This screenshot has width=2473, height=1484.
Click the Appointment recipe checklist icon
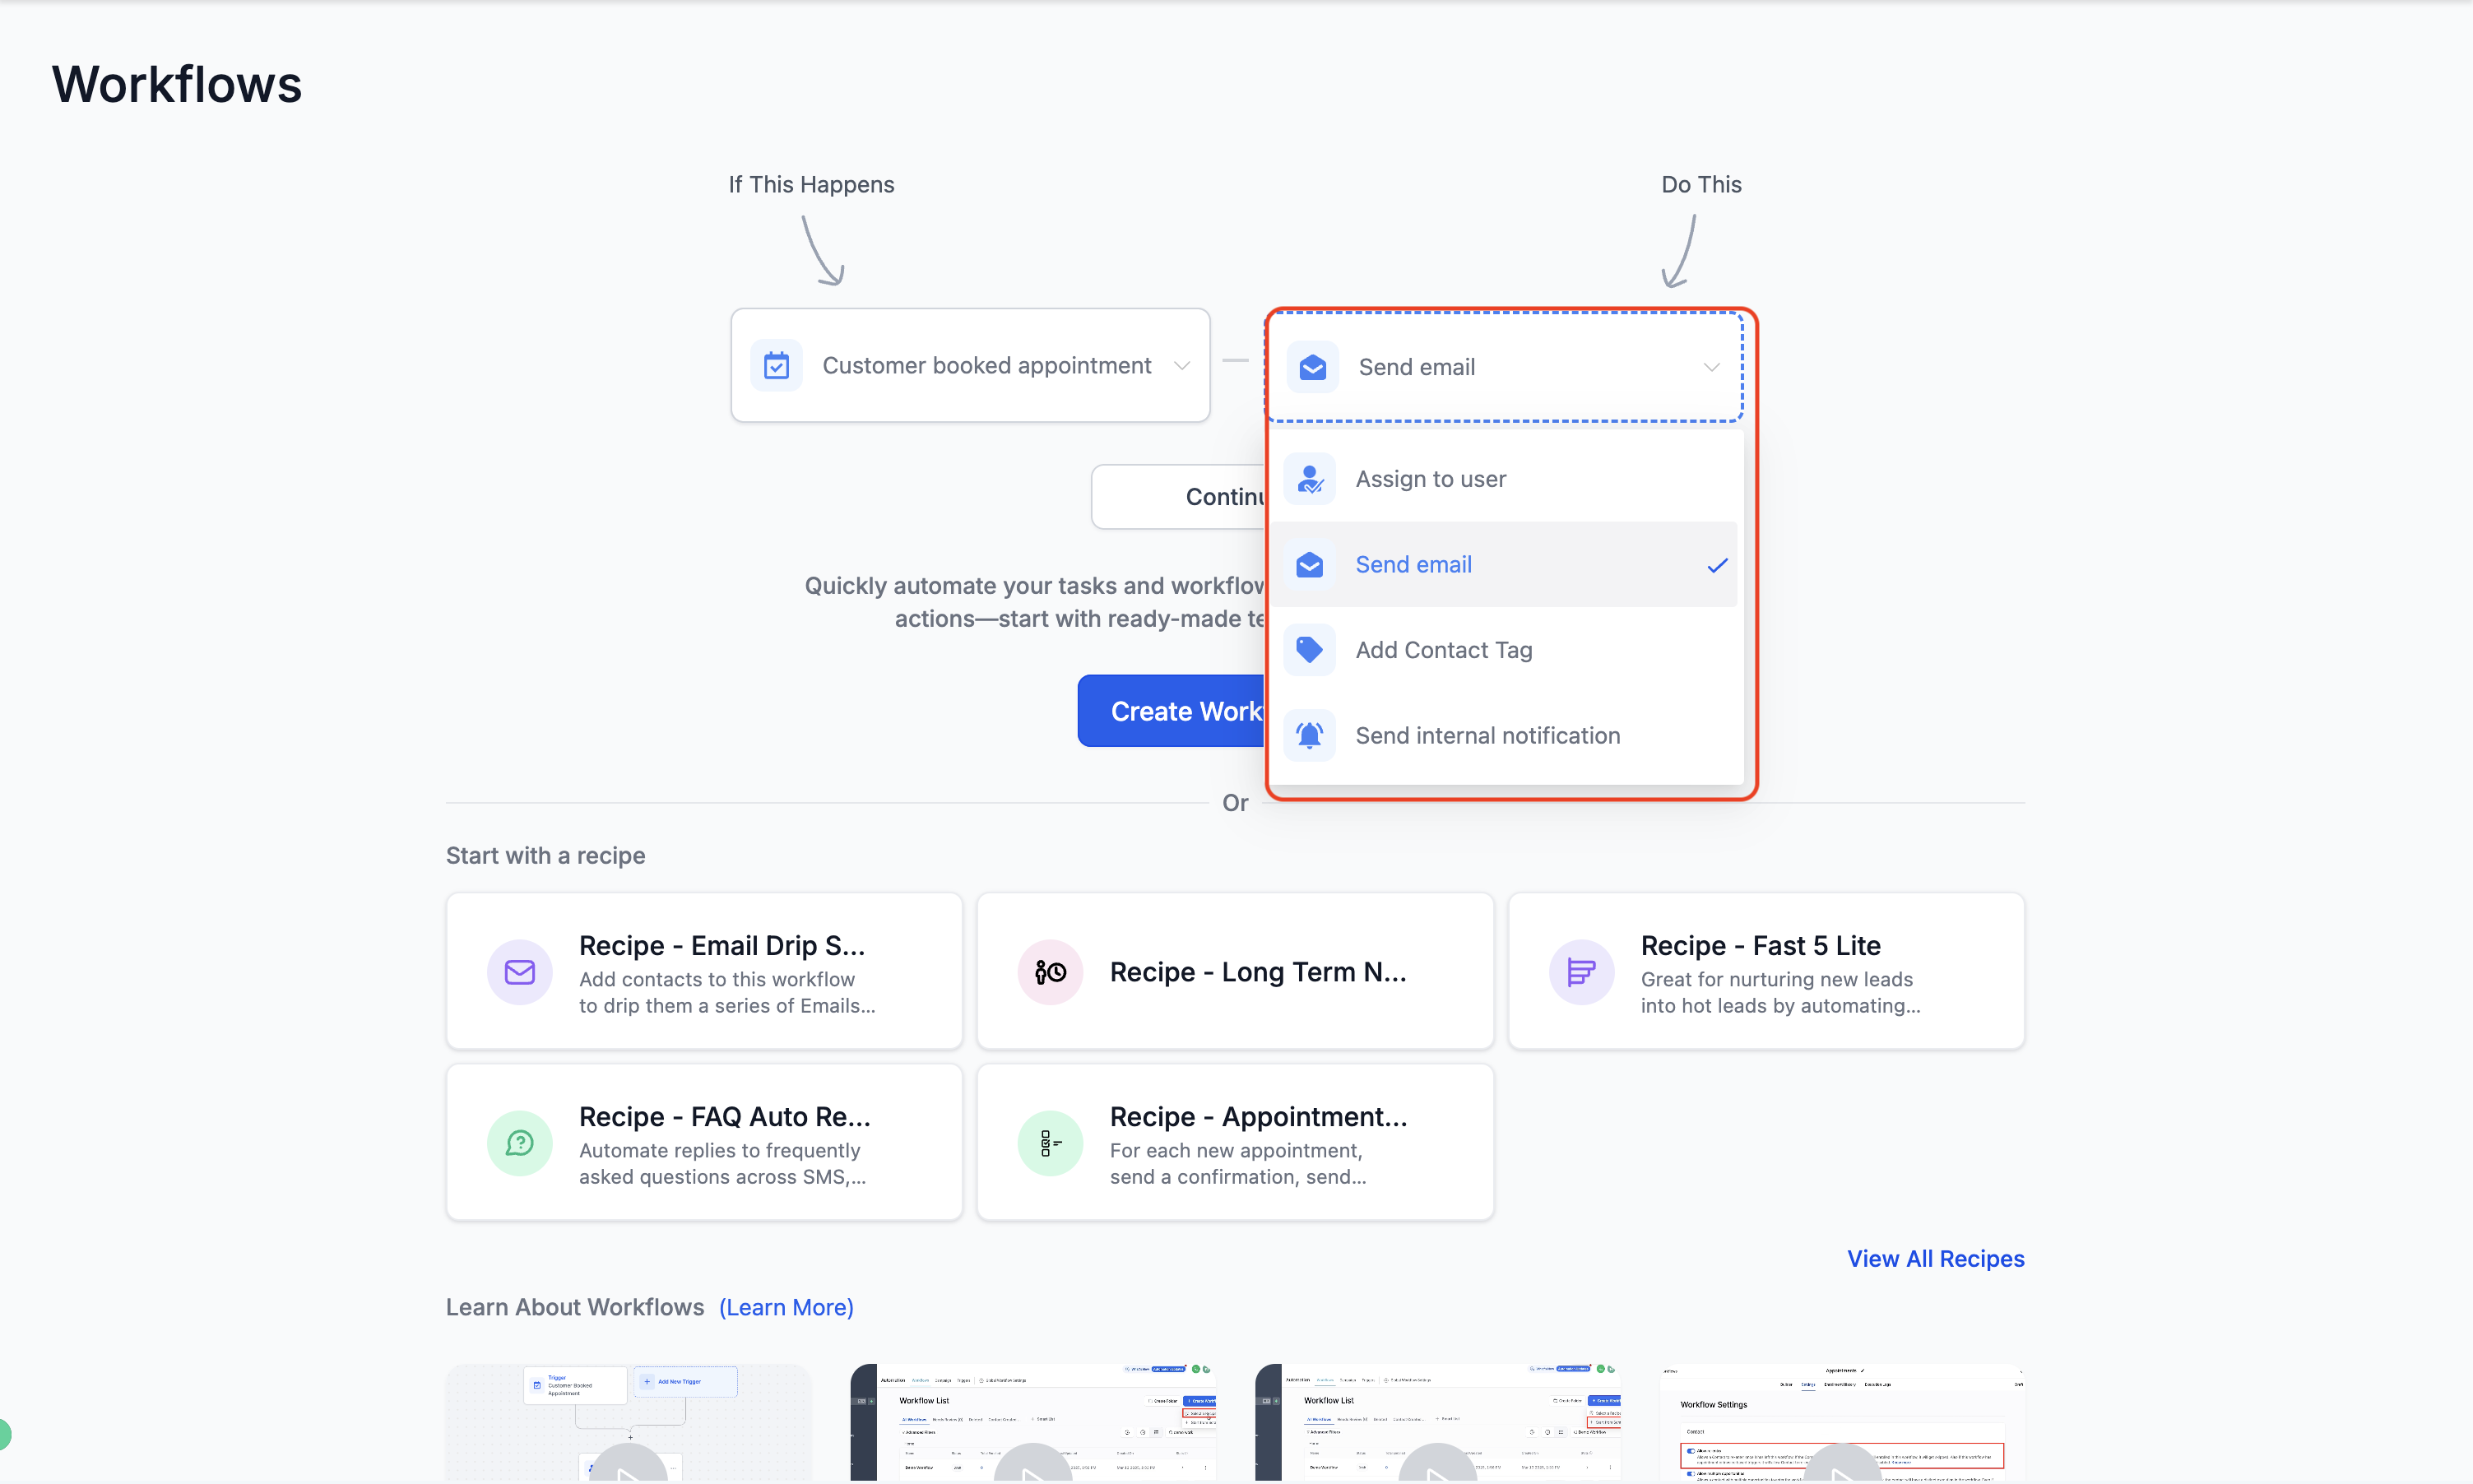click(1050, 1143)
